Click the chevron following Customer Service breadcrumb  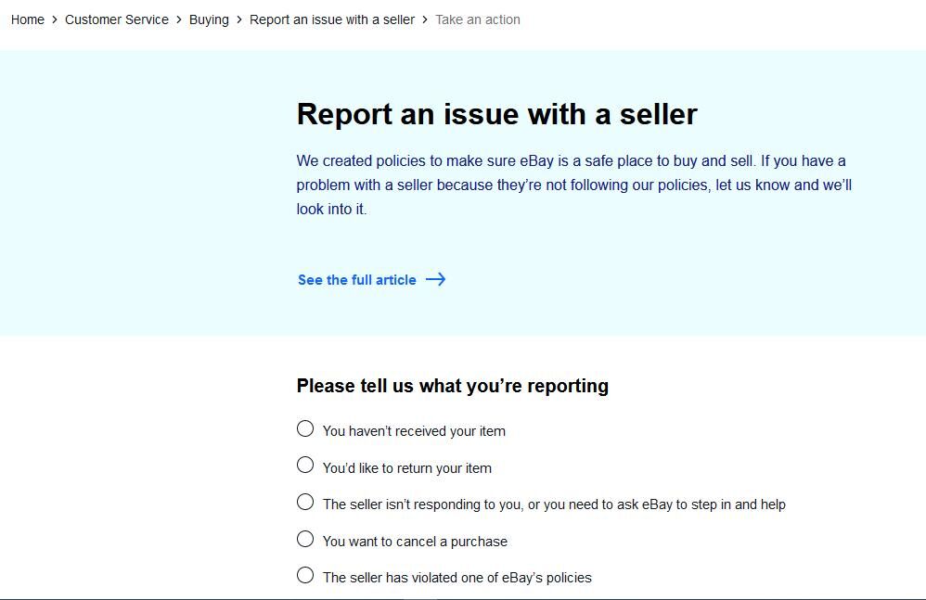pyautogui.click(x=179, y=19)
